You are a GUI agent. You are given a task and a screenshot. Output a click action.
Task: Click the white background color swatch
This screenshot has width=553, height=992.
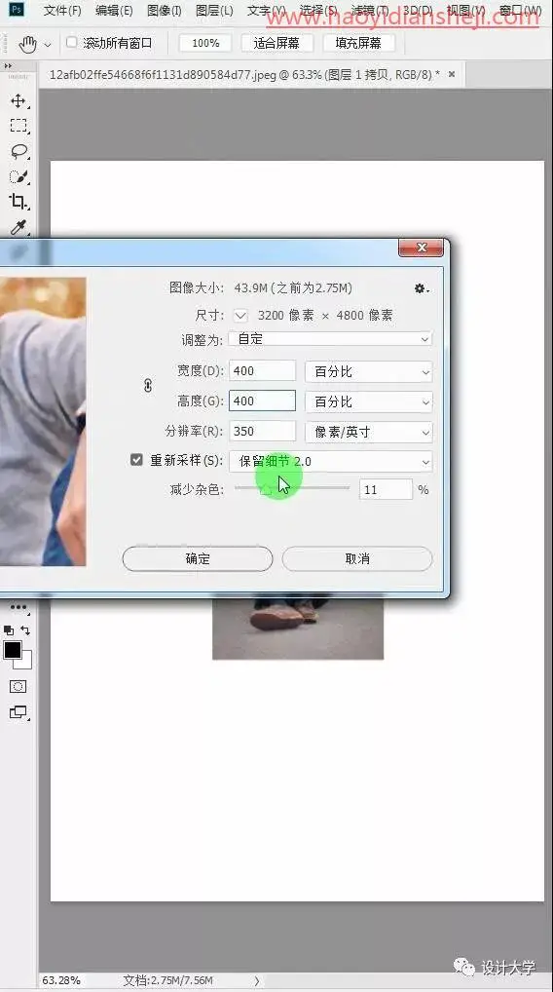click(25, 662)
